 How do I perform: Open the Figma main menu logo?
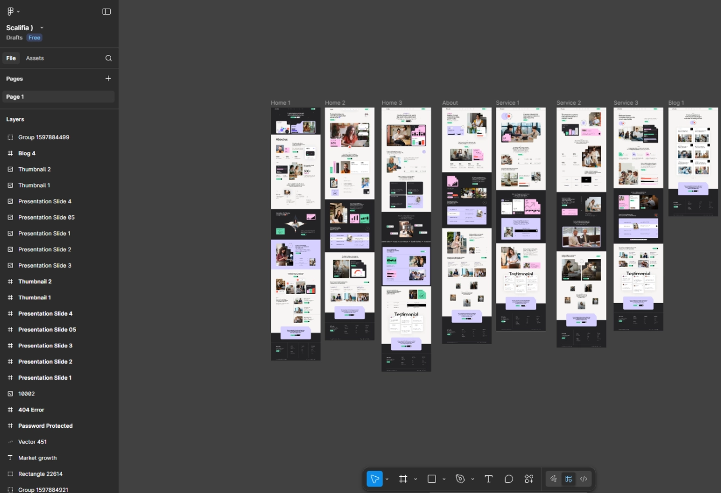coord(11,11)
